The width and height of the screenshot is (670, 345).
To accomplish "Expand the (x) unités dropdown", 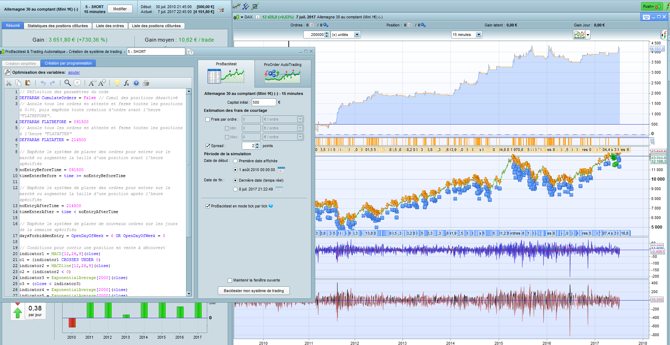I will coord(357,35).
